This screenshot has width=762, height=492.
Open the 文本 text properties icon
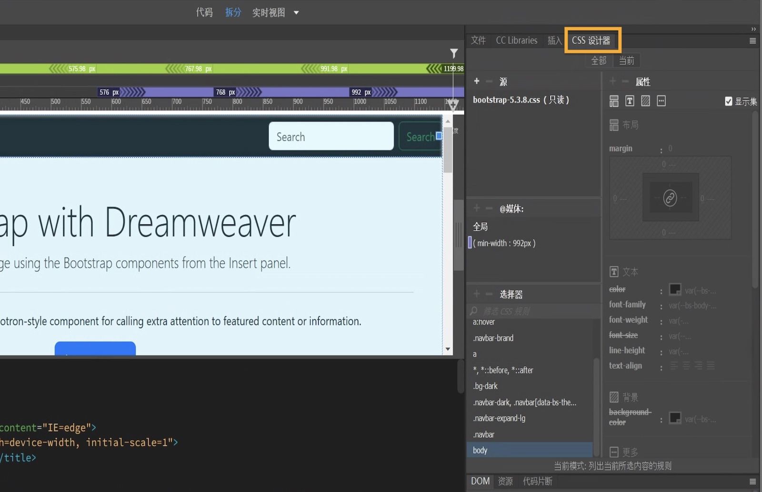630,100
